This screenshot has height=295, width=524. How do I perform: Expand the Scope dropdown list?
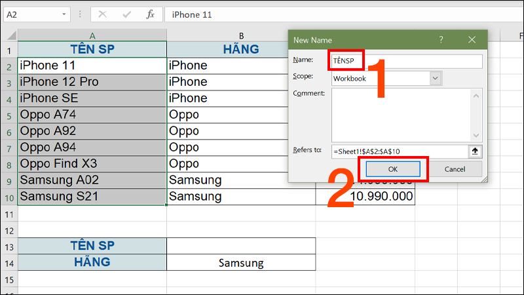[436, 78]
